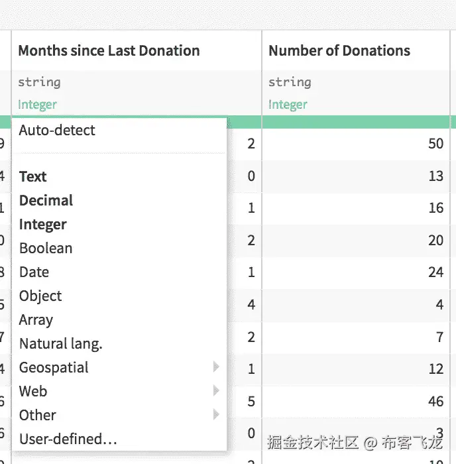The width and height of the screenshot is (456, 464).
Task: Click string type under Months since Last Donation
Action: tap(39, 82)
